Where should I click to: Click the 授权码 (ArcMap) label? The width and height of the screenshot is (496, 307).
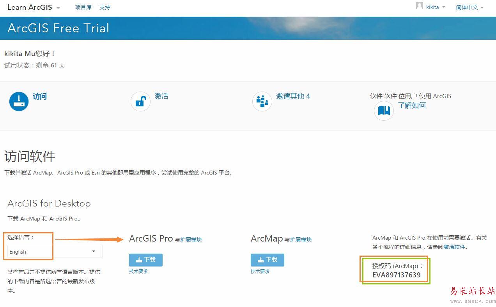pyautogui.click(x=398, y=266)
